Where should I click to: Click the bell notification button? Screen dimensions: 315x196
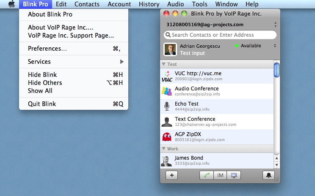[268, 175]
